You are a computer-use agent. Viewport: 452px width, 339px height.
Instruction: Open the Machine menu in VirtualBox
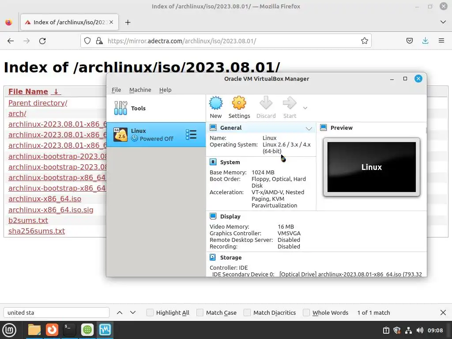click(140, 90)
